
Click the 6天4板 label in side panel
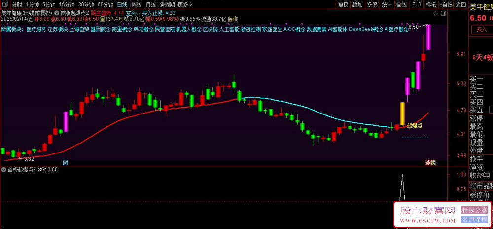(483, 57)
